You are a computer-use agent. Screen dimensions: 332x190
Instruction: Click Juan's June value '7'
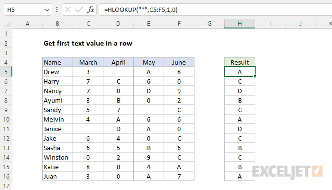(179, 176)
